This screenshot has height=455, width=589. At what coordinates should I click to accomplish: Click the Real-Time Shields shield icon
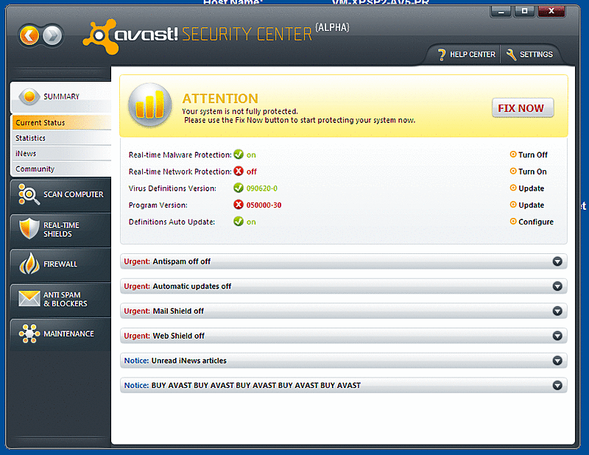[29, 228]
